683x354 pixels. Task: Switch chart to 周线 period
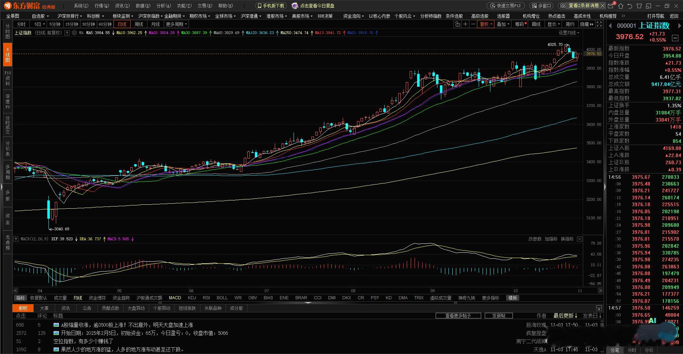point(138,24)
